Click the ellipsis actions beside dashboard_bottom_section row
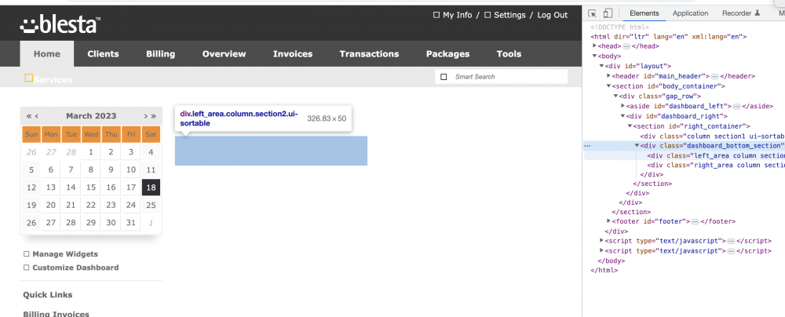This screenshot has height=317, width=785. click(x=588, y=146)
